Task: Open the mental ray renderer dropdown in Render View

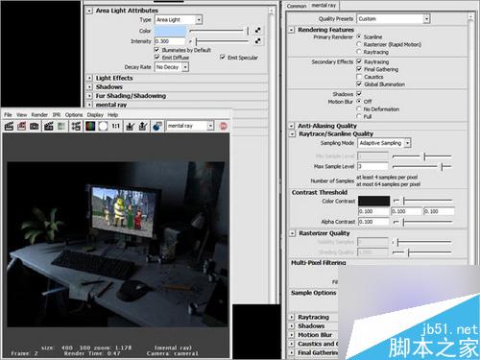Action: (x=190, y=126)
